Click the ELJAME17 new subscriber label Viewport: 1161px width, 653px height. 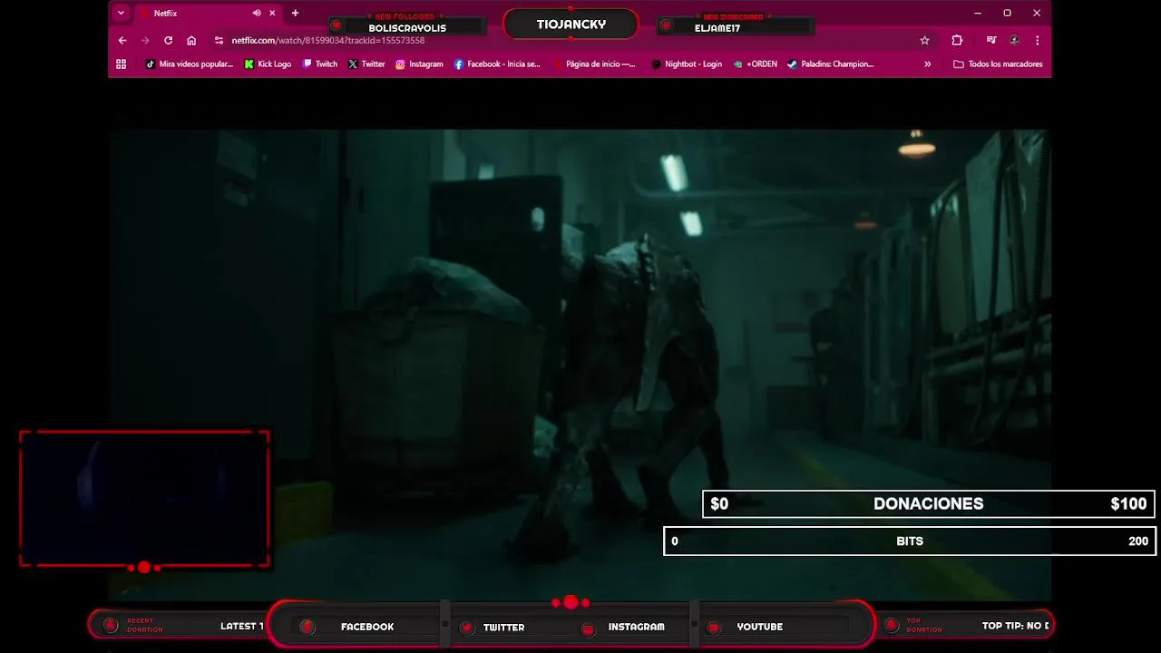pos(717,28)
